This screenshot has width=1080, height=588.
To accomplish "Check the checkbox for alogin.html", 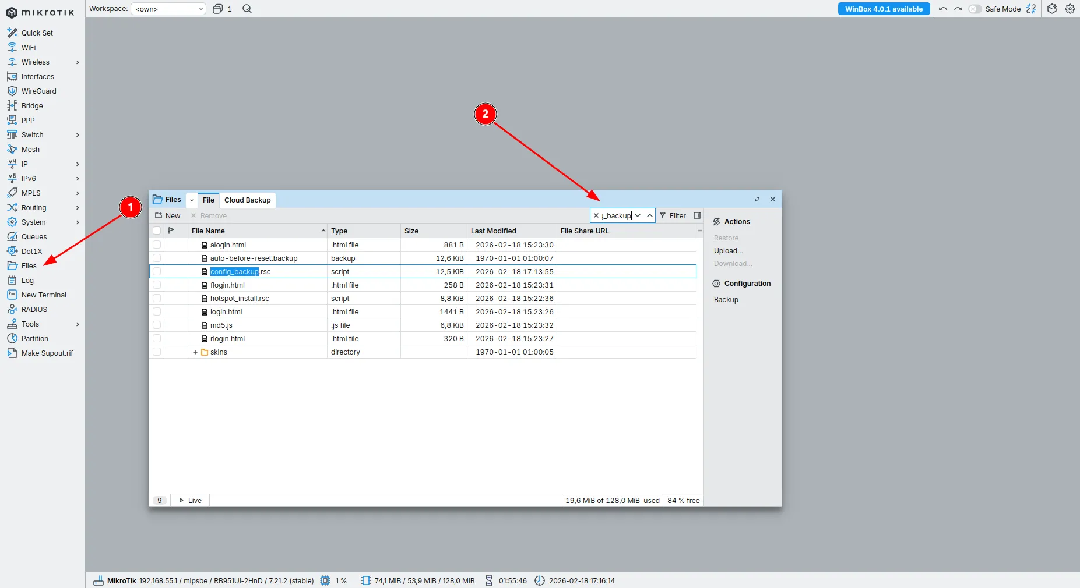I will pos(156,245).
